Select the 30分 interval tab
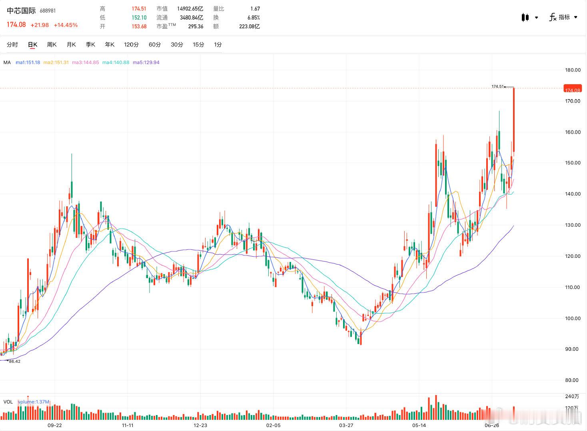This screenshot has width=587, height=431. 177,45
